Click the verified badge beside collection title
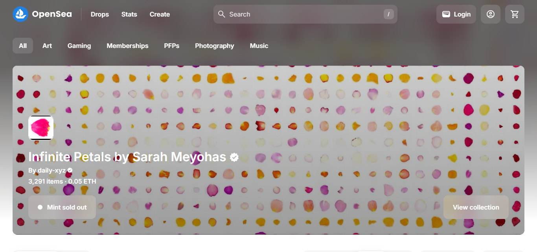 pyautogui.click(x=234, y=157)
